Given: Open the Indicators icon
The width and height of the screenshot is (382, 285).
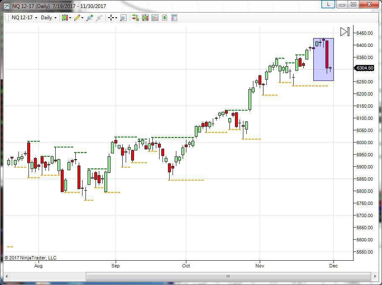Looking at the screenshot, I should tap(155, 18).
